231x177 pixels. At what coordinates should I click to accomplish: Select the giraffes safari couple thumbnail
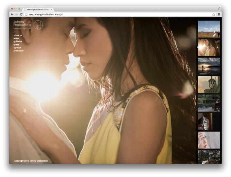pyautogui.click(x=209, y=29)
